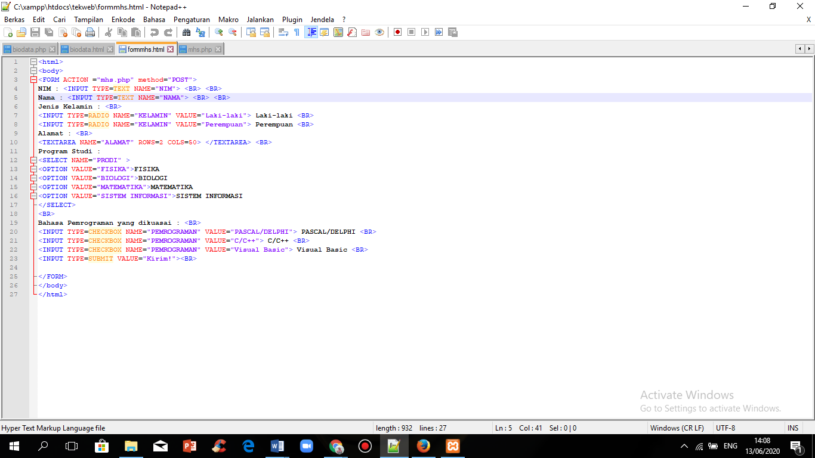Toggle the indent guide icon

pos(311,32)
